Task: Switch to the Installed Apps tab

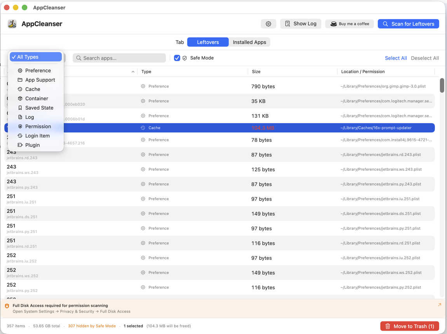Action: [x=249, y=42]
